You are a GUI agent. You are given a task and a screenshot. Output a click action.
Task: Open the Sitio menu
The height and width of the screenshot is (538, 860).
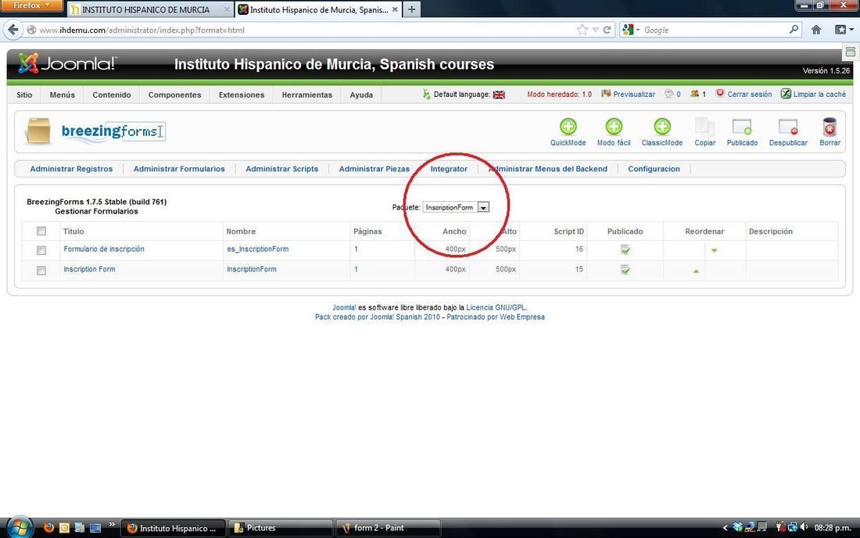(x=24, y=95)
